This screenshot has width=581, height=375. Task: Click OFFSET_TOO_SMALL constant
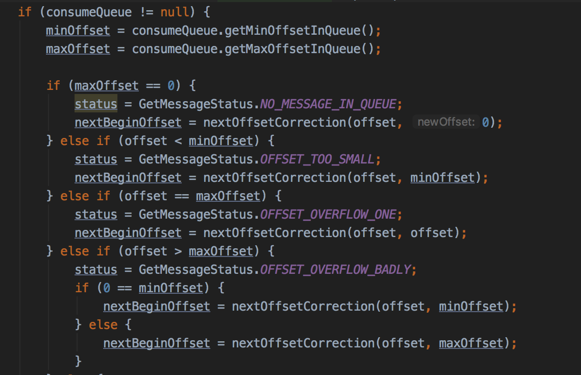[x=317, y=159]
